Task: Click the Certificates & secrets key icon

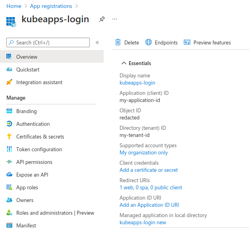Action: (x=9, y=137)
